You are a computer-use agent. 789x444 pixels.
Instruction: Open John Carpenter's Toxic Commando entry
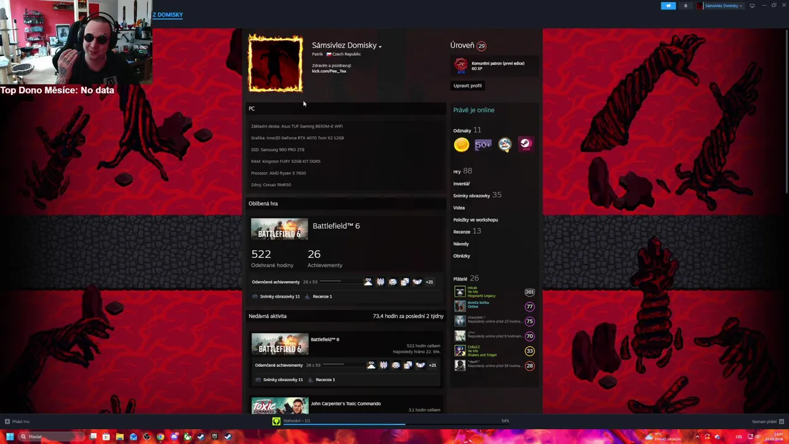pyautogui.click(x=345, y=404)
